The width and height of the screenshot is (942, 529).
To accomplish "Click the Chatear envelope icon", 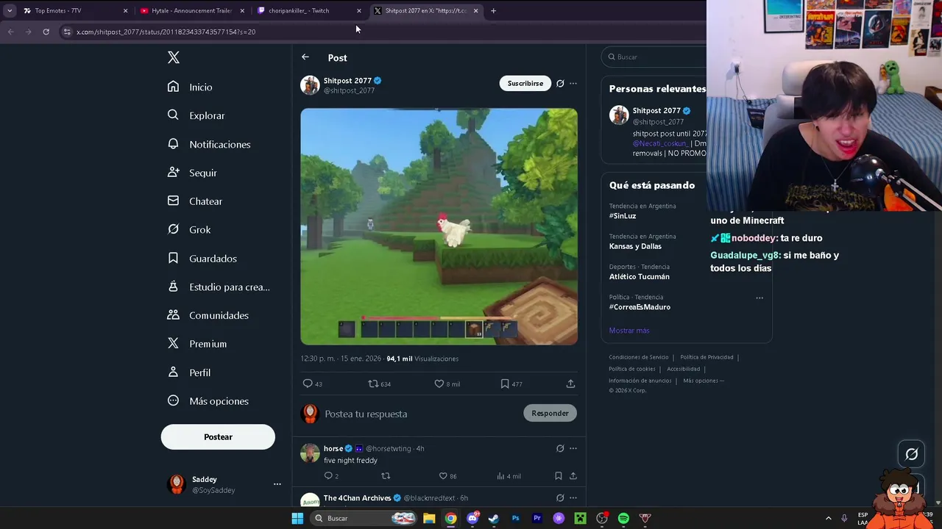I will point(173,201).
